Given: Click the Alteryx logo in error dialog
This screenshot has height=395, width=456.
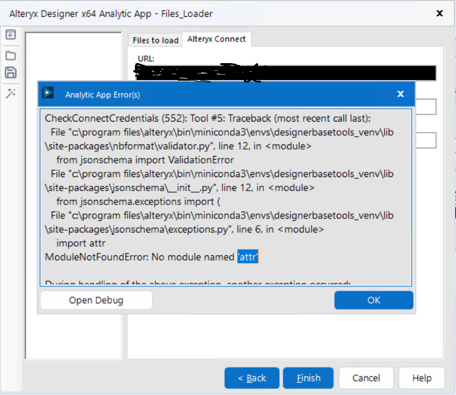Looking at the screenshot, I should 48,93.
